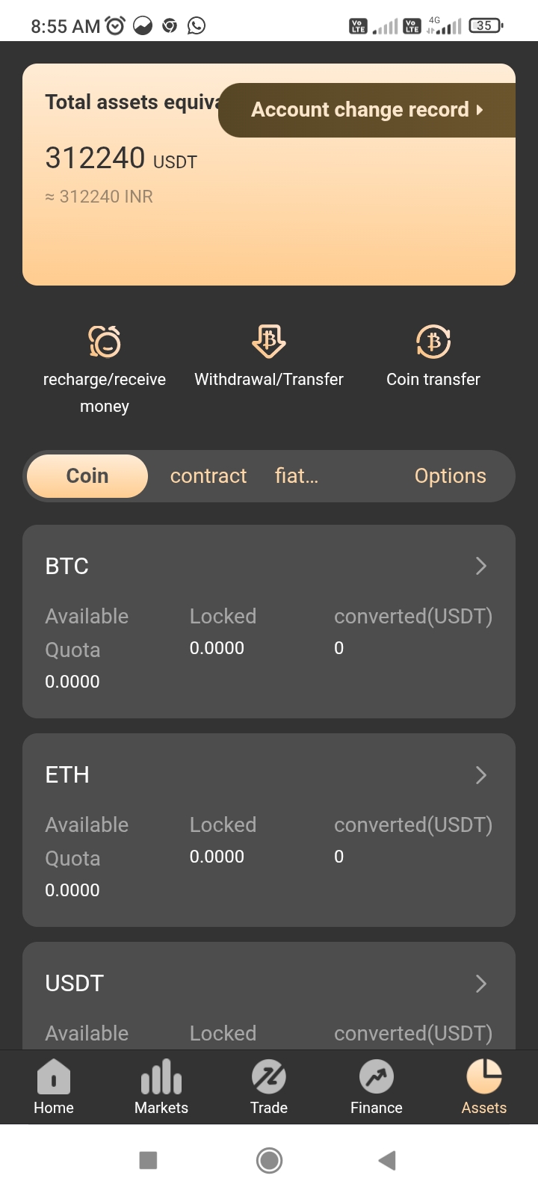Expand the ETH row chevron
538x1196 pixels.
click(x=481, y=775)
